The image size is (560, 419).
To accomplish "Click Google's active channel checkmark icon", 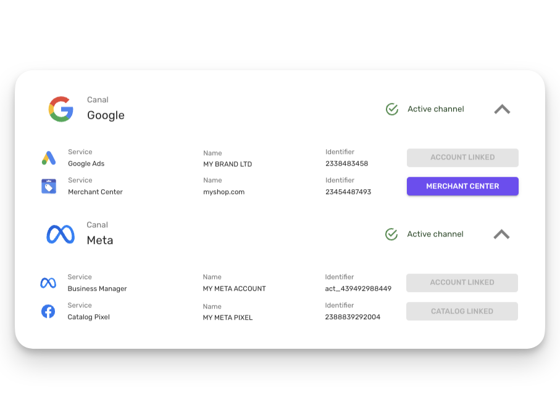I will pyautogui.click(x=392, y=109).
